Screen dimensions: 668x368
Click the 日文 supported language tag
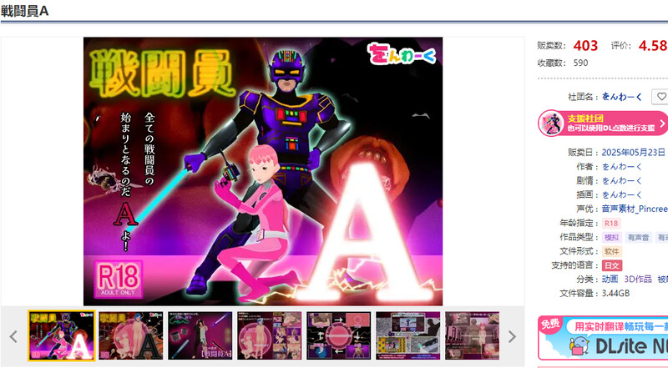[x=612, y=265]
